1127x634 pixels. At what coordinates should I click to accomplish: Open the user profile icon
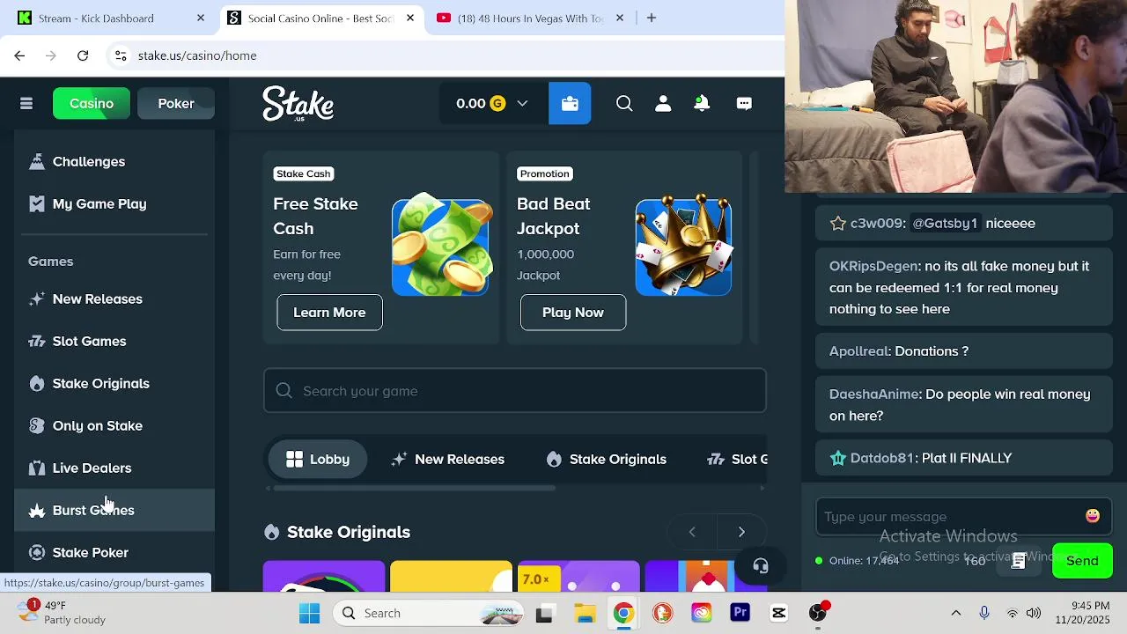[663, 103]
